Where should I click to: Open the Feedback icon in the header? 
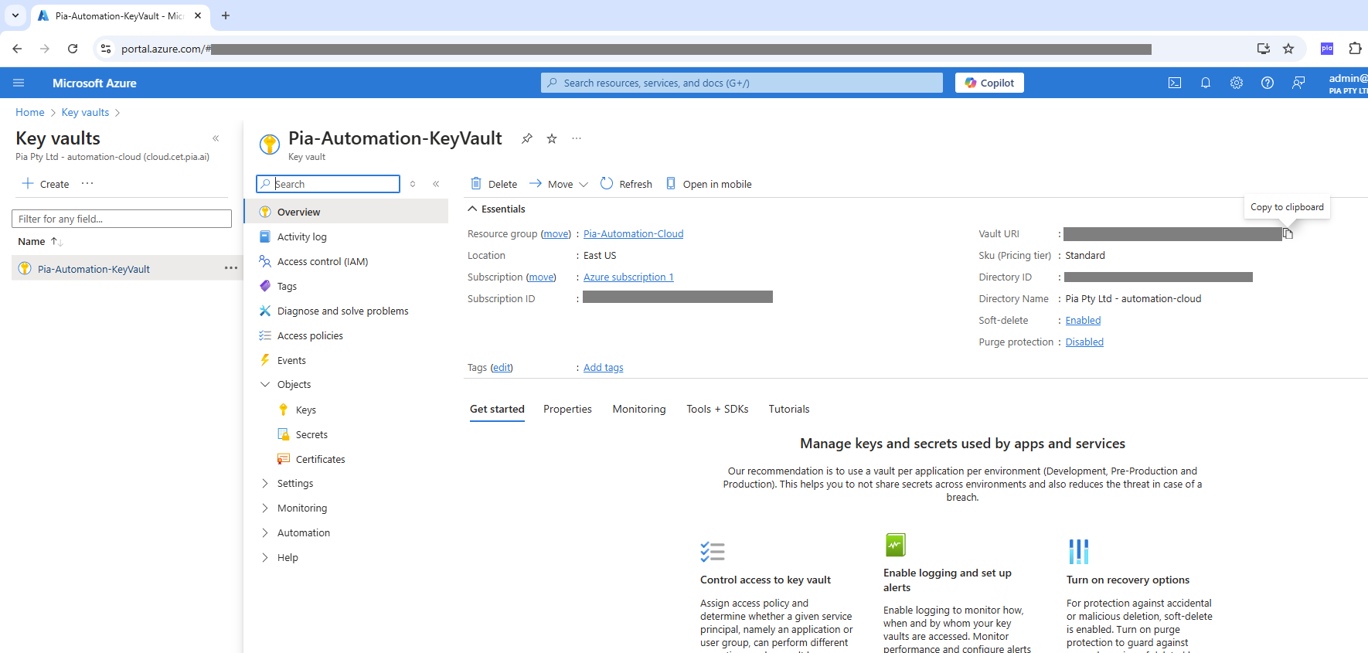[x=1298, y=83]
